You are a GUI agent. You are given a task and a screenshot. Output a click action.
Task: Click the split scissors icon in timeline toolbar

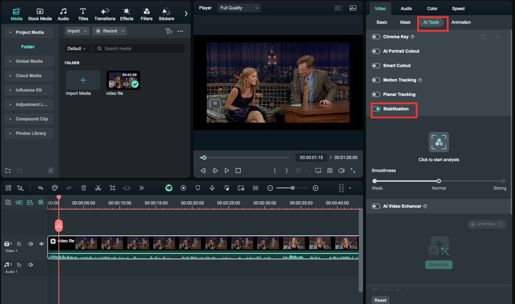[x=98, y=188]
